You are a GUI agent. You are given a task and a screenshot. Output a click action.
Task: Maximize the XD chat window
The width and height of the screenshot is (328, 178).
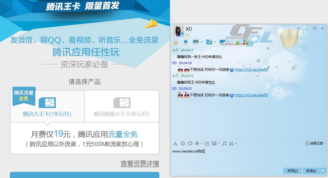315,28
